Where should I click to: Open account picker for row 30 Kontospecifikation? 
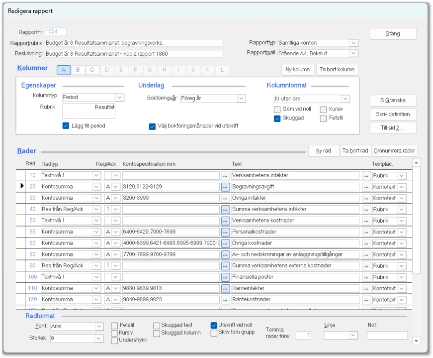click(x=225, y=198)
